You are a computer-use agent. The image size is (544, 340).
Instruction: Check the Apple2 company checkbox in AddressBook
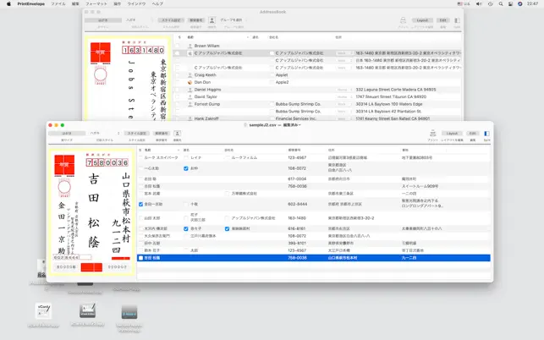tap(272, 82)
